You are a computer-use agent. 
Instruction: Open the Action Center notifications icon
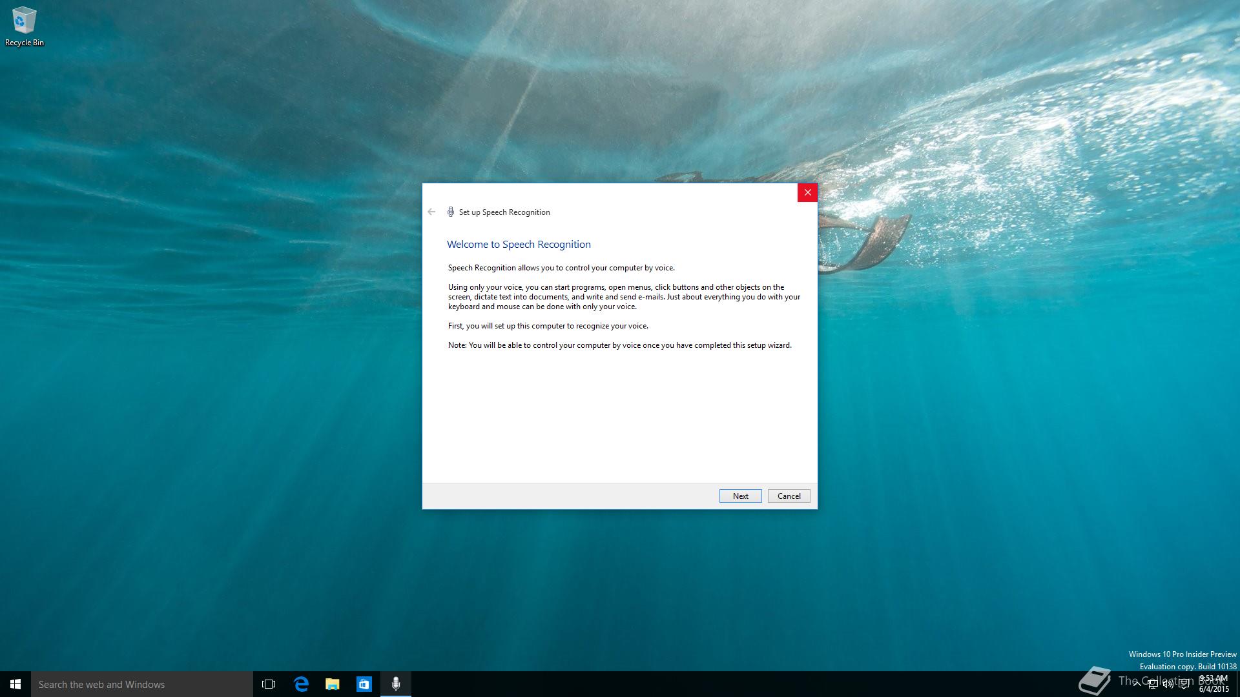coord(1184,684)
